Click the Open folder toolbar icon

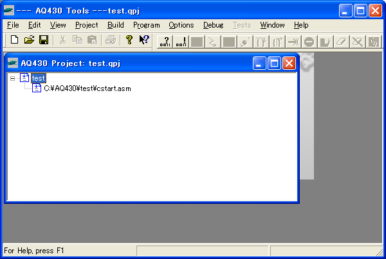29,40
